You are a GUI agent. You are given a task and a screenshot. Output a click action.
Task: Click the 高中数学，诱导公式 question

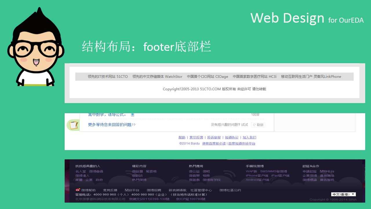click(x=107, y=115)
